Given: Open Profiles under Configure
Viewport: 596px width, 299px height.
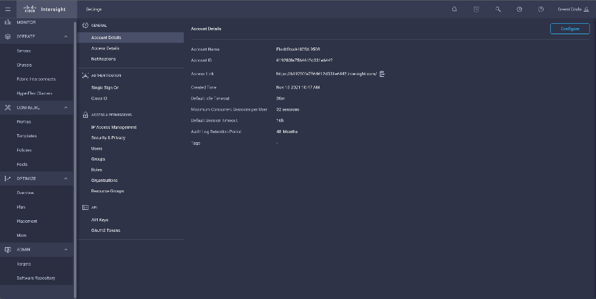Looking at the screenshot, I should click(x=24, y=122).
